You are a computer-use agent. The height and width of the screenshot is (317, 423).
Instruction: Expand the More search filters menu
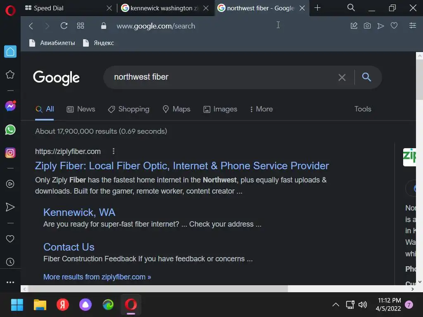point(261,109)
